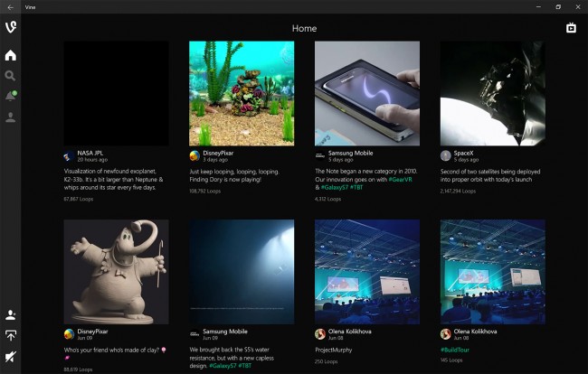Open the profile person icon in the sidebar
This screenshot has height=374, width=588.
coord(11,117)
